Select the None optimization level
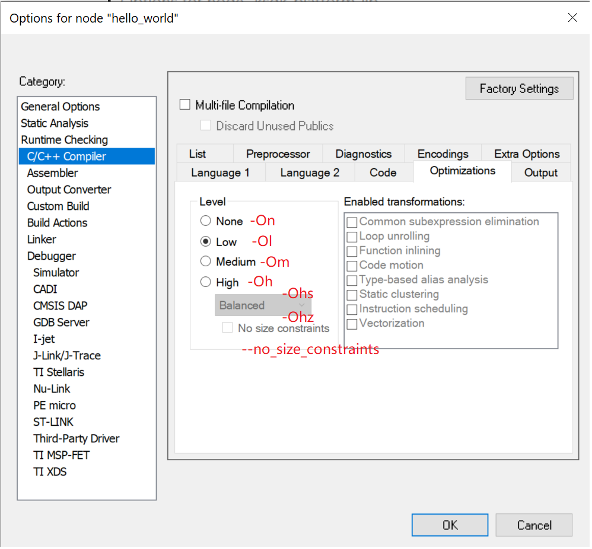This screenshot has width=592, height=549. coord(206,221)
